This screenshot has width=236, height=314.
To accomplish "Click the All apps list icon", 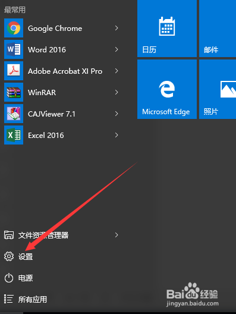I will click(9, 299).
